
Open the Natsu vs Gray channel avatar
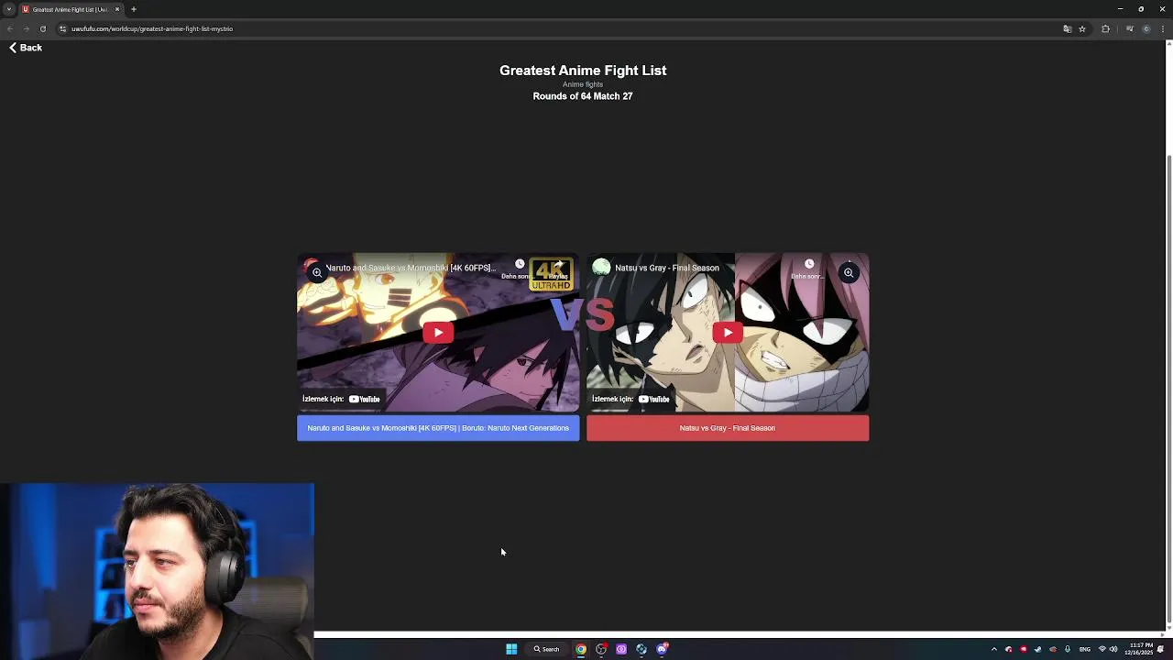point(601,267)
